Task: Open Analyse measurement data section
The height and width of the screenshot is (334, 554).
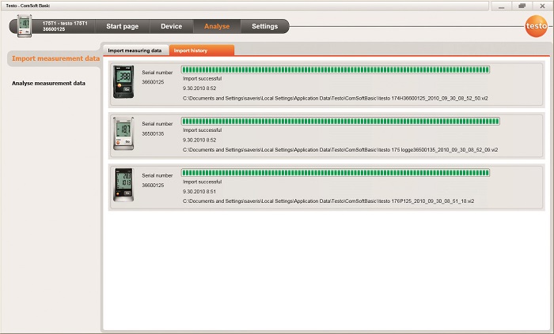Action: [48, 83]
